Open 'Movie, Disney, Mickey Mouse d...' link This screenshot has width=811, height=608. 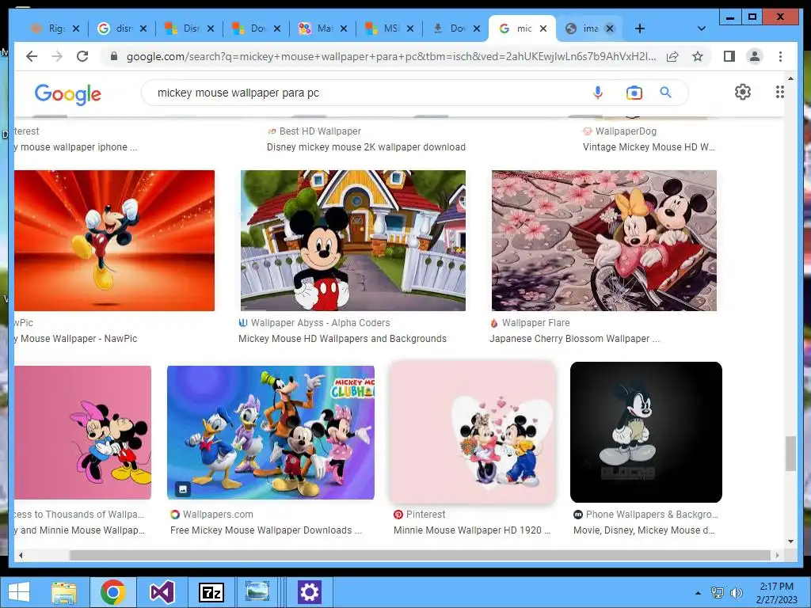[644, 530]
